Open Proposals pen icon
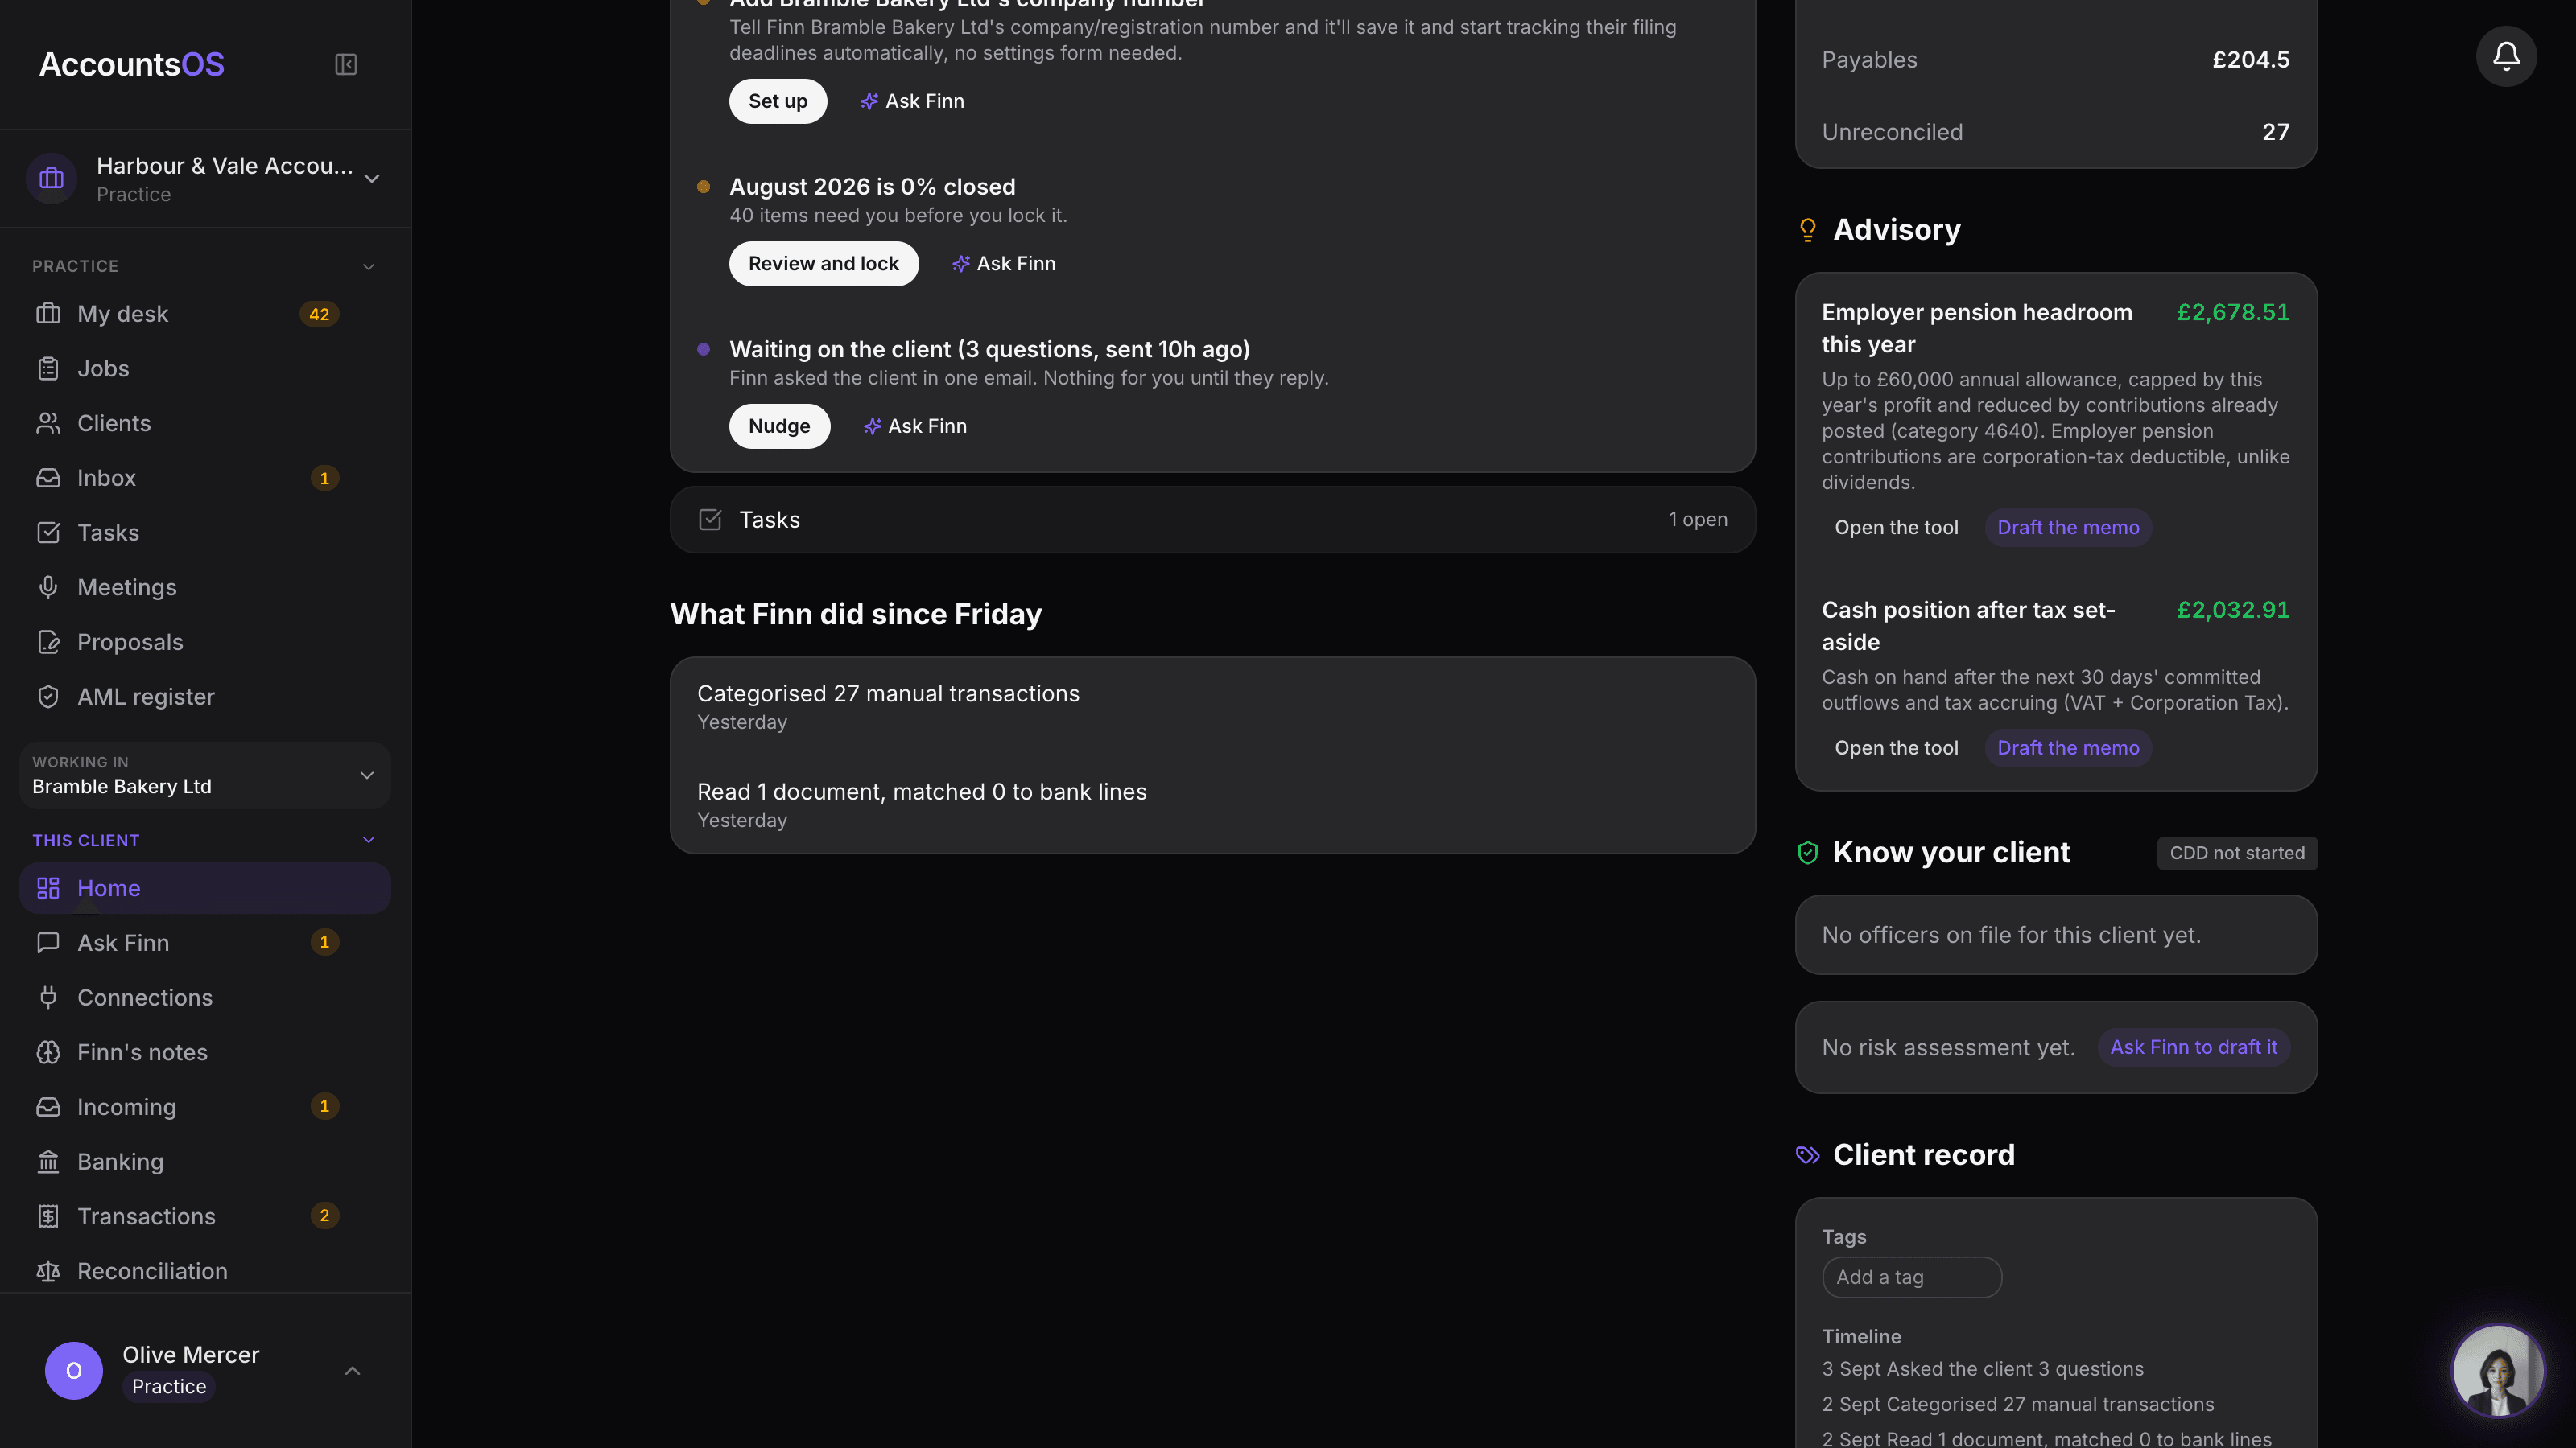 click(x=48, y=642)
